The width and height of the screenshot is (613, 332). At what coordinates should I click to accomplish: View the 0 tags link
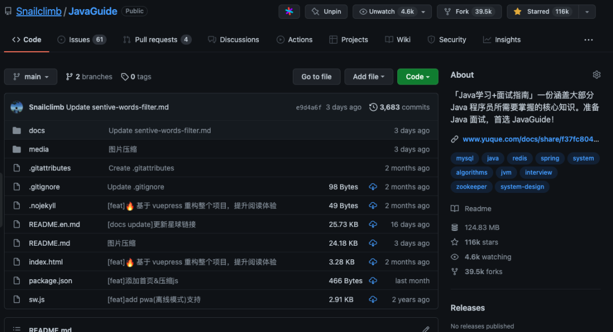136,77
